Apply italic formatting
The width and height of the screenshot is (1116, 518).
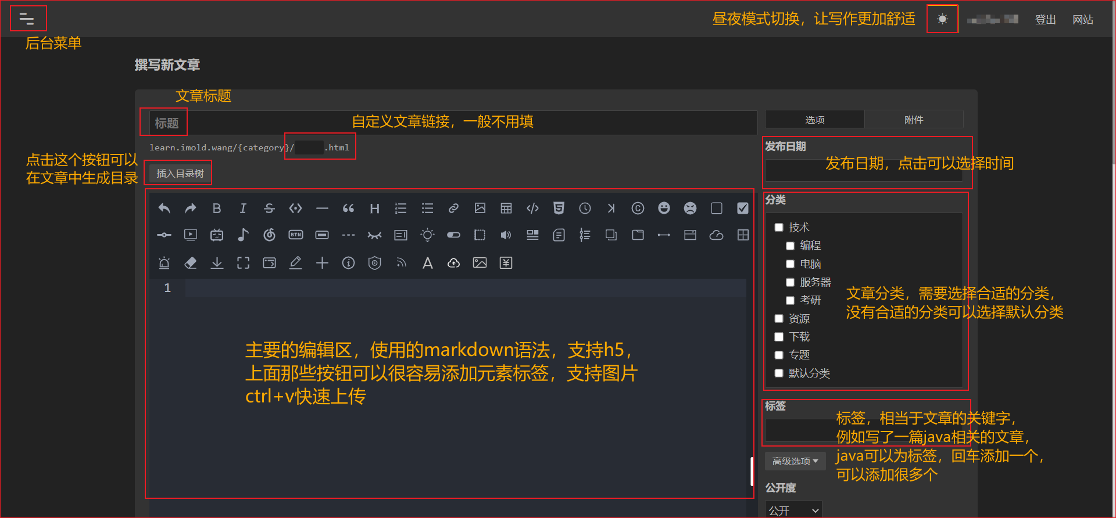[243, 208]
